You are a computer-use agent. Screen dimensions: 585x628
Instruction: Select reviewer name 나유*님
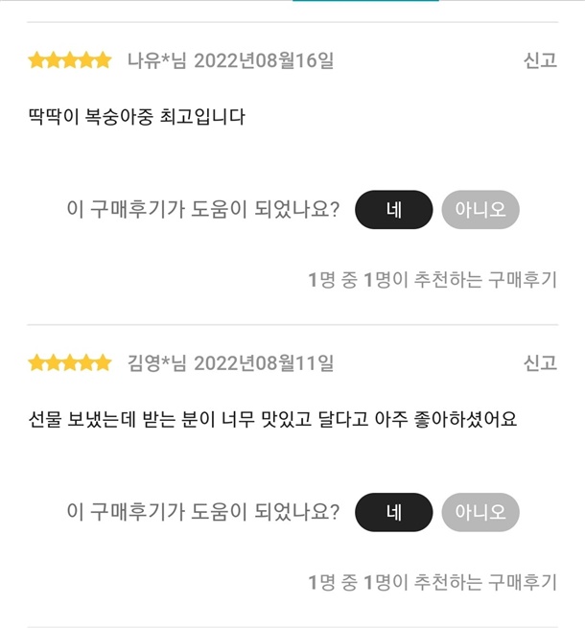pyautogui.click(x=157, y=60)
